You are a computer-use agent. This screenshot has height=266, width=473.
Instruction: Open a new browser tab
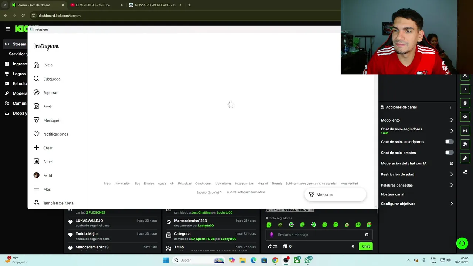[x=189, y=5]
